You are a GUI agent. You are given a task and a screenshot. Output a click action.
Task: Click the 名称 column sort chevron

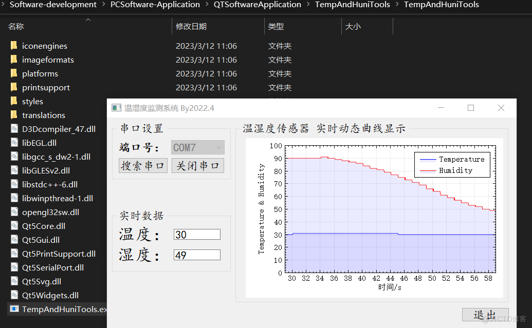[x=87, y=20]
